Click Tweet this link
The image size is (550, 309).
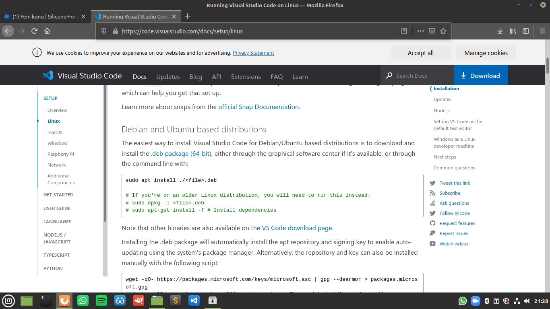455,183
